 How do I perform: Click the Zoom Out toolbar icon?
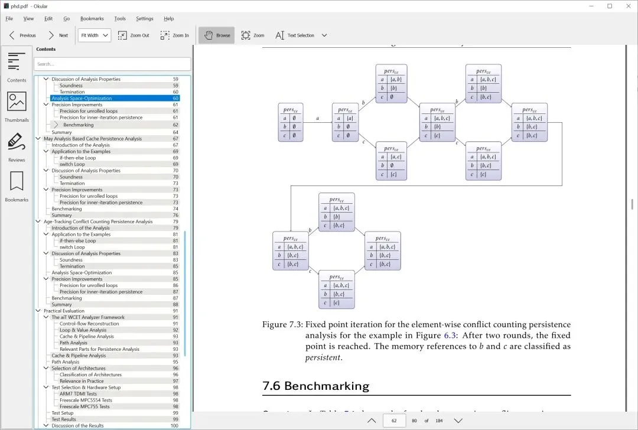click(134, 35)
